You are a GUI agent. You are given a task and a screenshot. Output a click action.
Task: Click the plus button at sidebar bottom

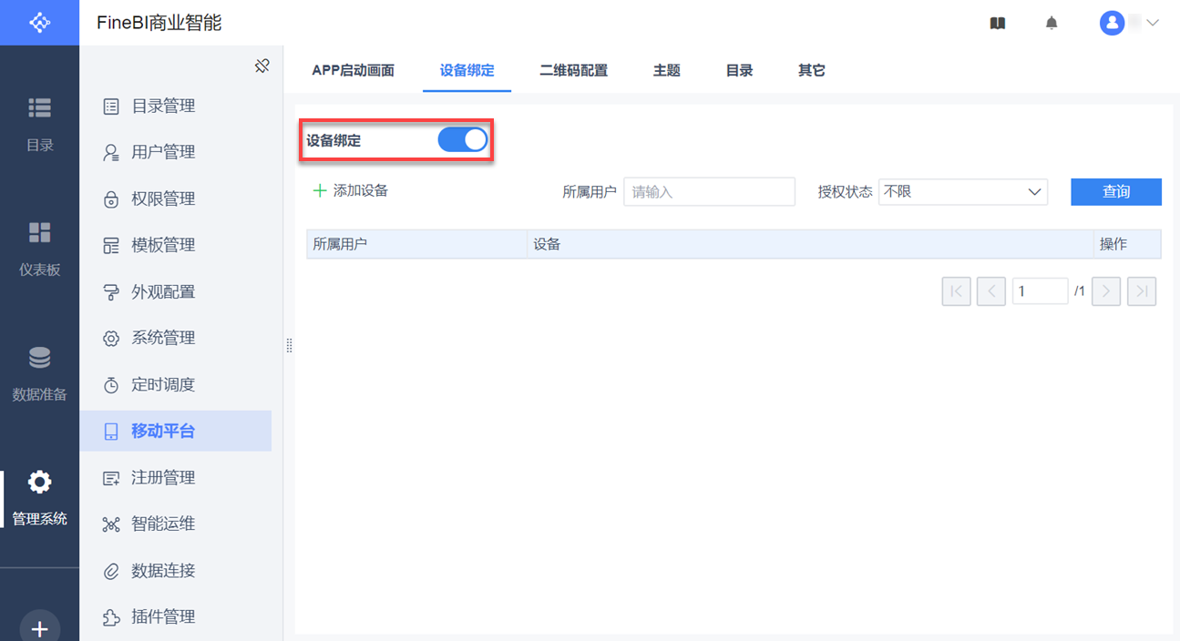click(39, 628)
